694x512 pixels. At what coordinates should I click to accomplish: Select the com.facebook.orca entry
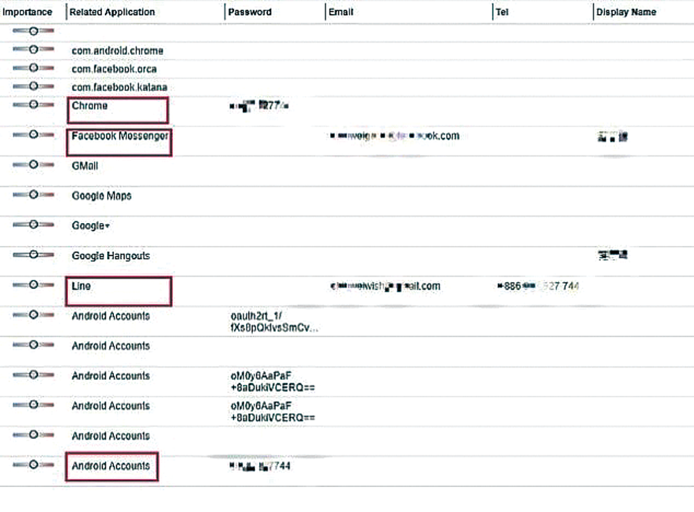114,69
